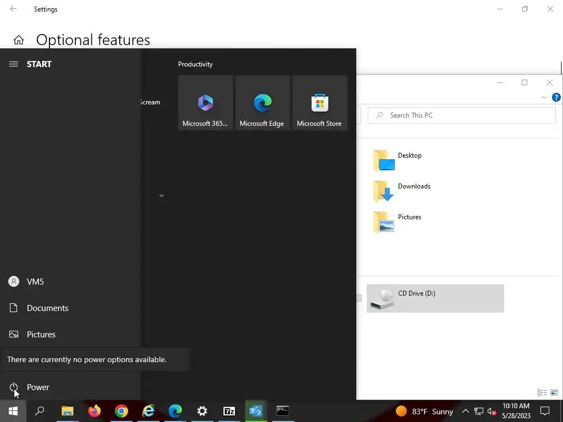Show hidden system tray icons
The image size is (563, 422).
(x=465, y=411)
